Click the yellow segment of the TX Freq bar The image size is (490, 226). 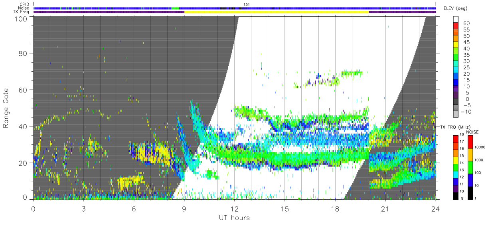[277, 12]
